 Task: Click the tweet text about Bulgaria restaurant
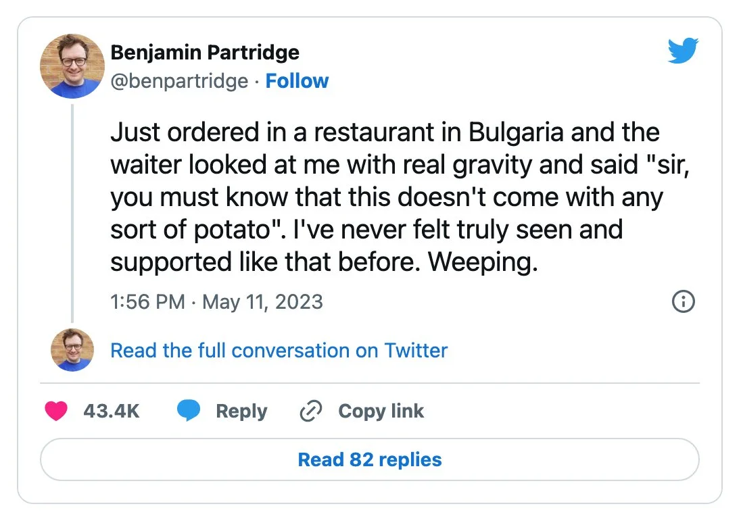[385, 197]
